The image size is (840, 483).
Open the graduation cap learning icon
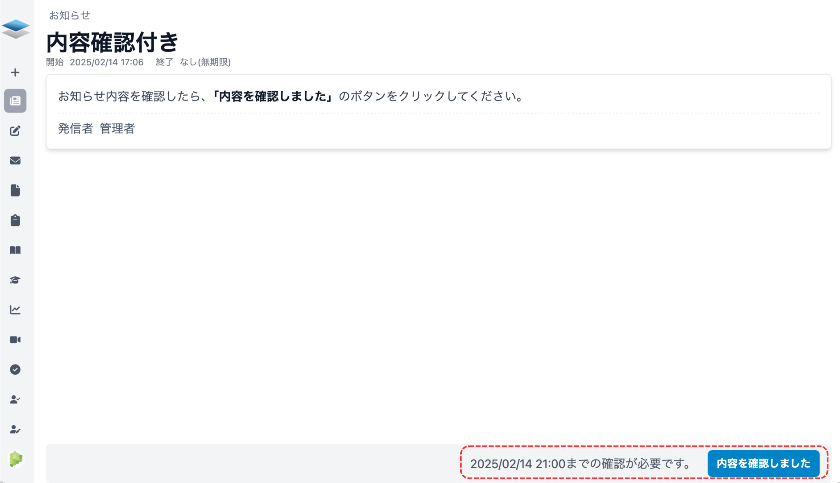pyautogui.click(x=16, y=280)
